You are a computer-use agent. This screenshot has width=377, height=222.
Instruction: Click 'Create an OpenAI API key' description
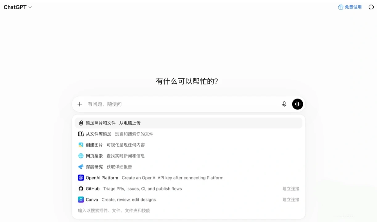pos(173,178)
